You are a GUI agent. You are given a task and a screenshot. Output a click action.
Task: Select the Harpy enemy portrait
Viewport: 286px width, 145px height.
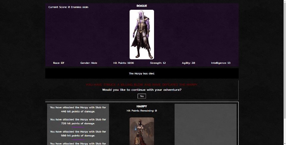[x=142, y=131]
